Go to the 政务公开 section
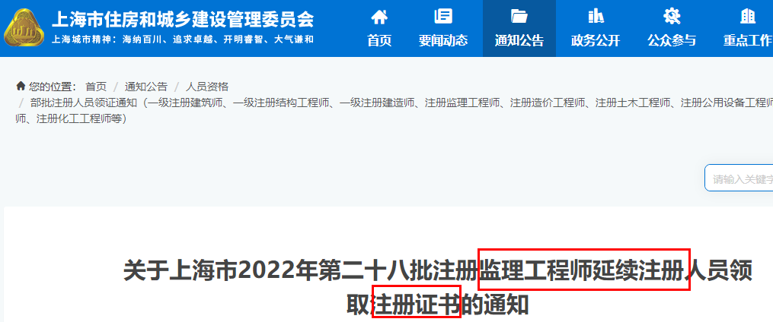The height and width of the screenshot is (322, 773). pos(596,40)
